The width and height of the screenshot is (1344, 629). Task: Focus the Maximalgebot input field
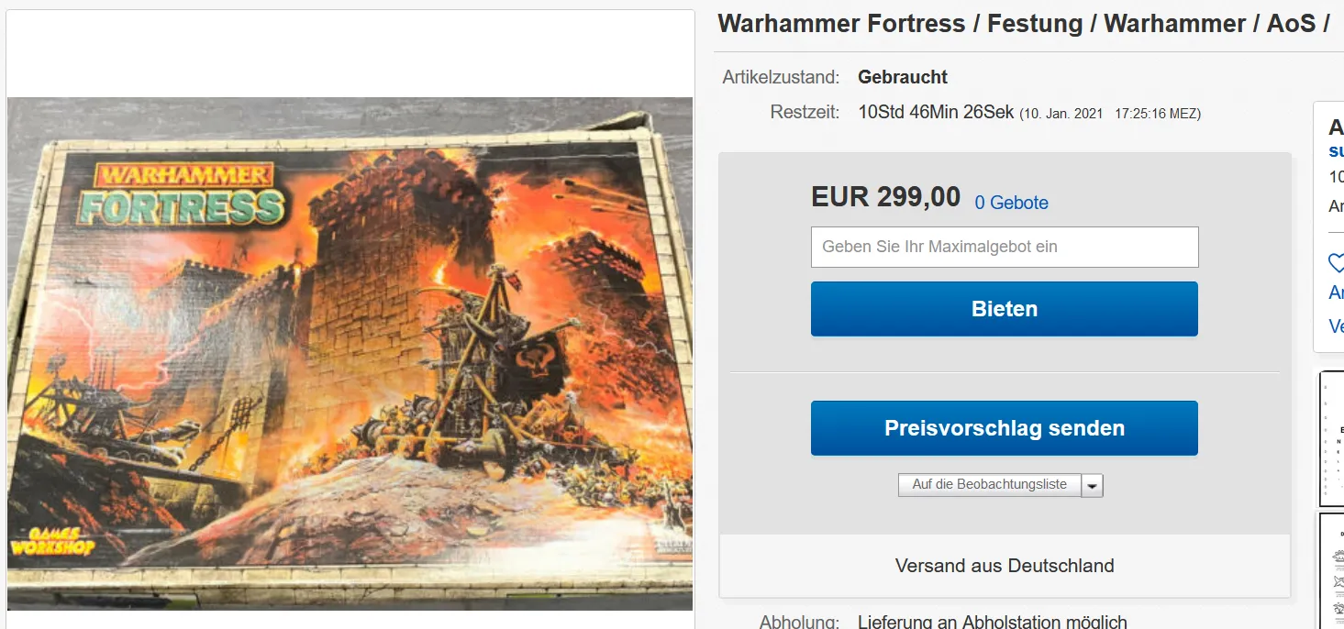[1005, 247]
